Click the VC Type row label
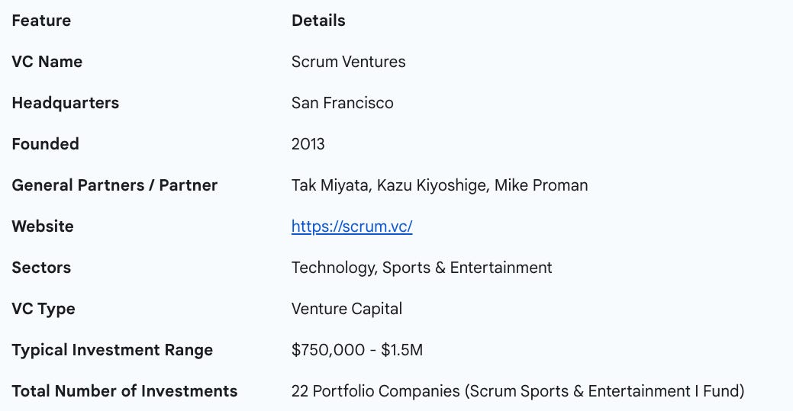 (x=44, y=309)
